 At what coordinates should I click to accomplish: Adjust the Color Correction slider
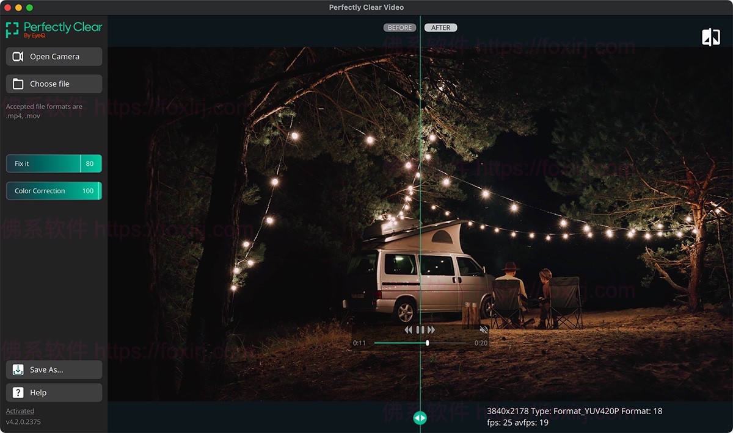pyautogui.click(x=98, y=191)
